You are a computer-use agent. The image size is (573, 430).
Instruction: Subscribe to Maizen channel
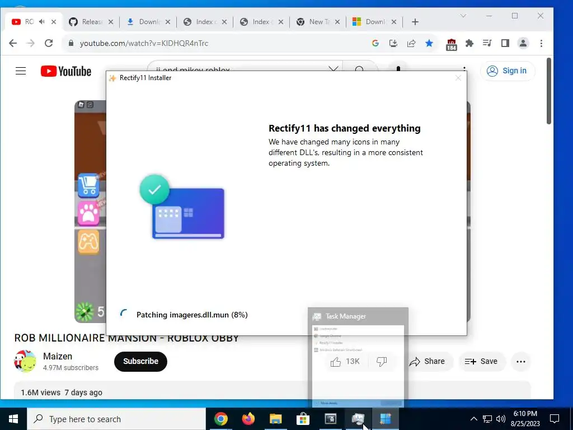(x=140, y=361)
